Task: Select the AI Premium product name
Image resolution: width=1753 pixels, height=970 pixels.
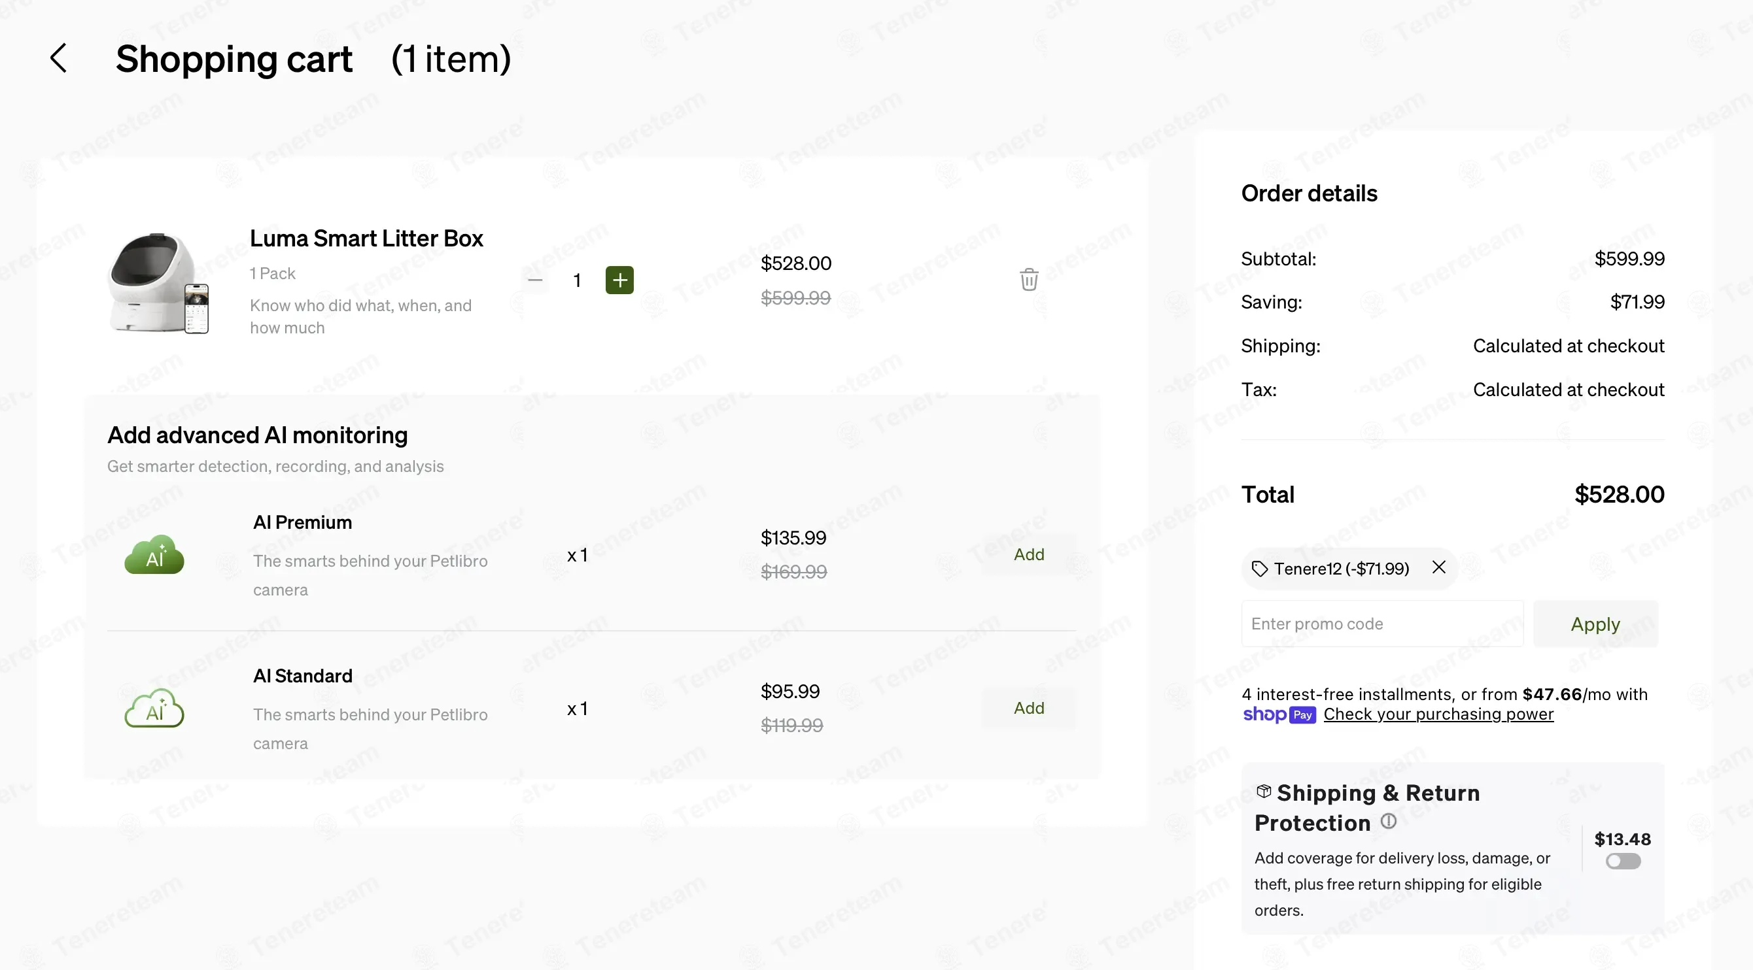Action: coord(302,522)
